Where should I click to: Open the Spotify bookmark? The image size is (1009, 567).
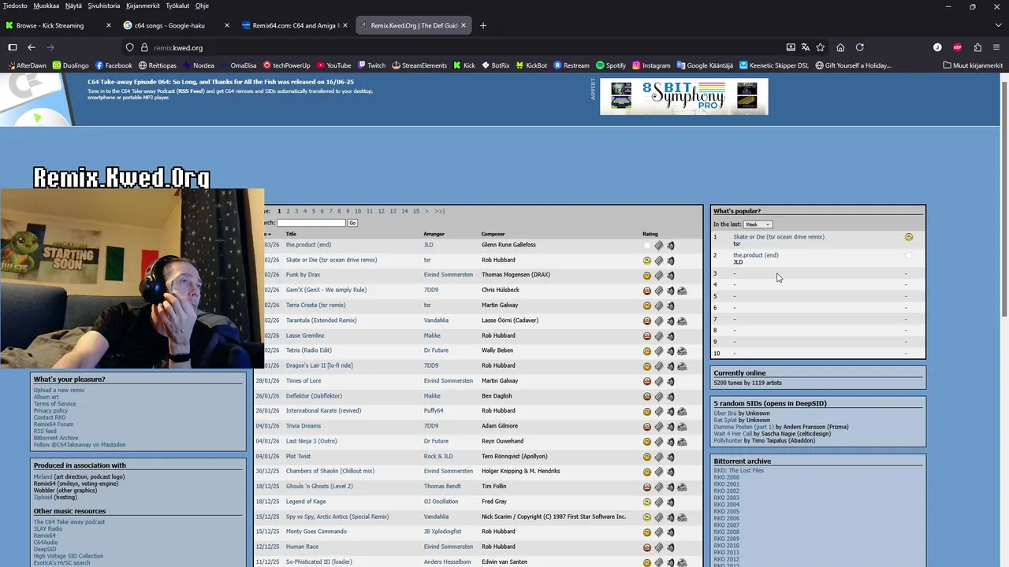611,65
